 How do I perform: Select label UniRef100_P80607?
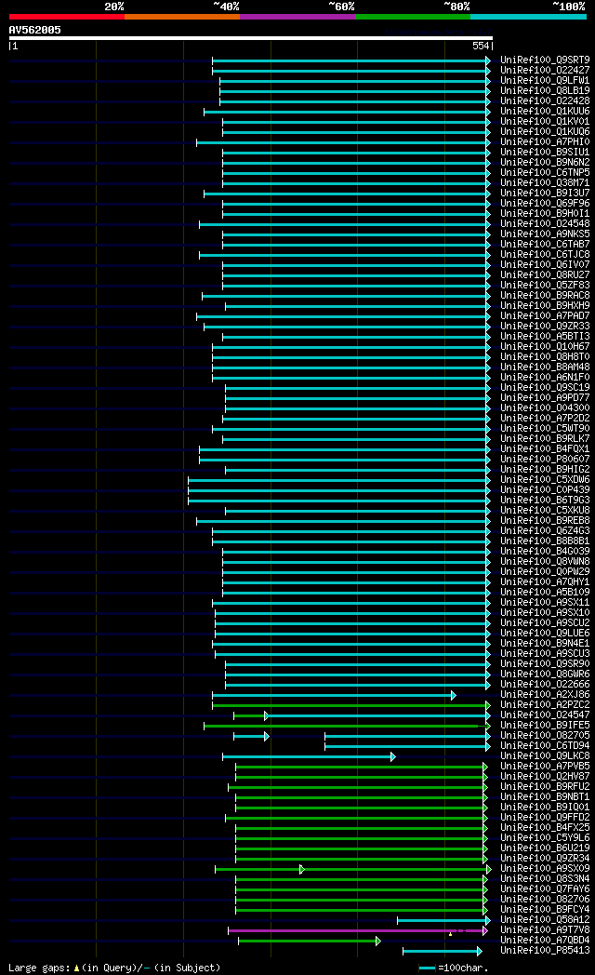tap(545, 459)
